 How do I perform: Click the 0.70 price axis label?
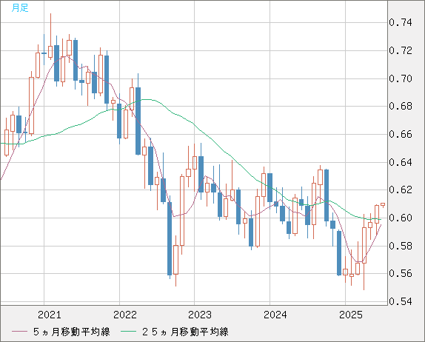point(401,79)
